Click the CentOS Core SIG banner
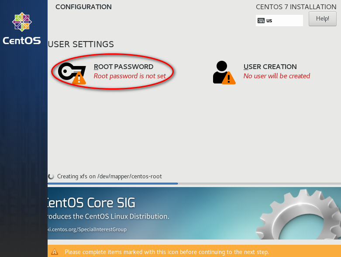 click(194, 213)
